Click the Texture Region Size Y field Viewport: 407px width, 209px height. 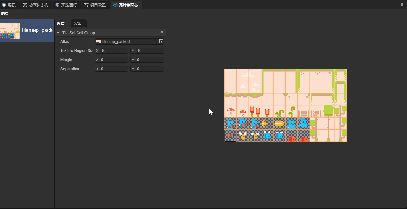pos(150,51)
